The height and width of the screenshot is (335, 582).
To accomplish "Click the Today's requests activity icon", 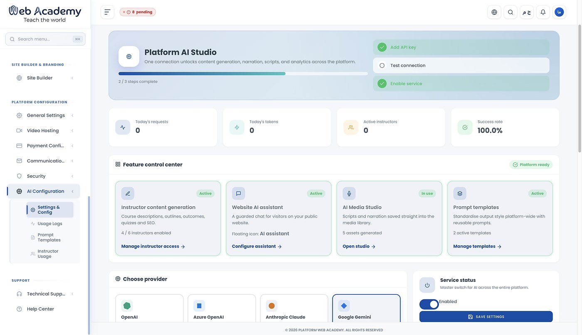I will pos(123,127).
